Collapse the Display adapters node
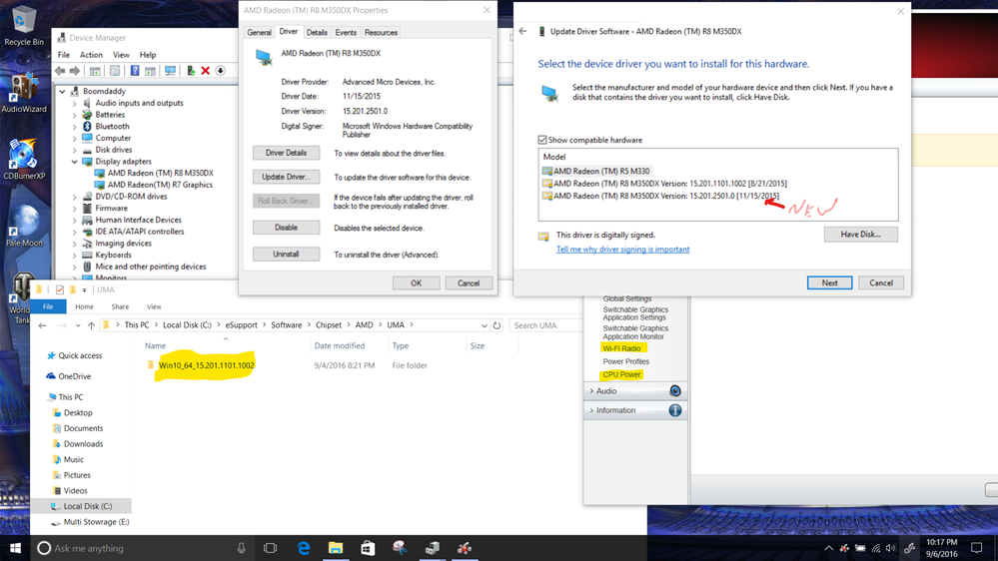The width and height of the screenshot is (998, 561). [x=75, y=162]
